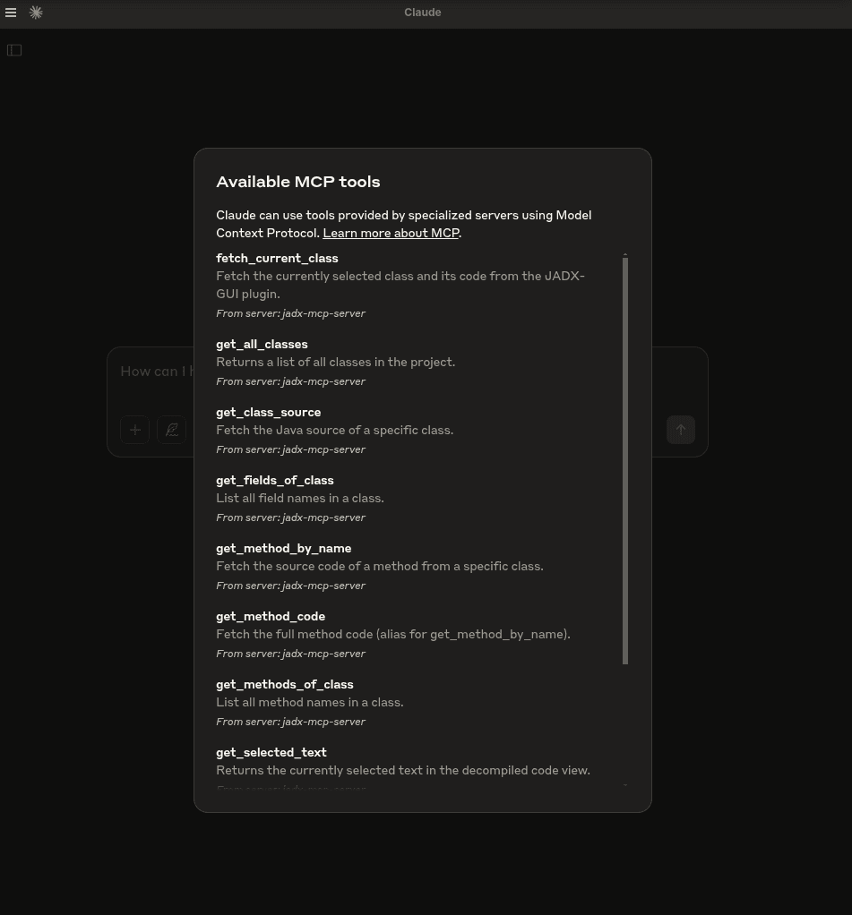Click 'Fetch the currently selected class' description
This screenshot has width=852, height=915.
[400, 285]
